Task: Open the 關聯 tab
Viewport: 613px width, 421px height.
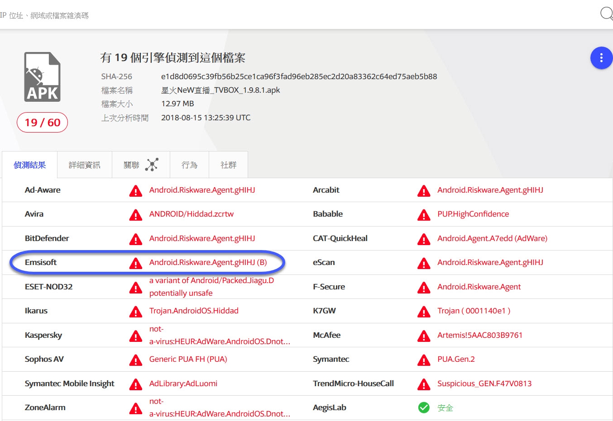Action: 141,165
